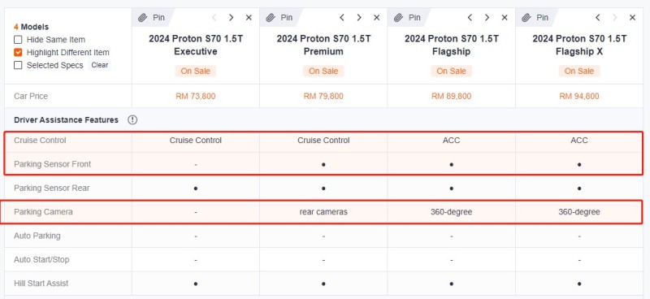Remove Flagship X model with X icon
The image size is (650, 299).
pyautogui.click(x=632, y=17)
